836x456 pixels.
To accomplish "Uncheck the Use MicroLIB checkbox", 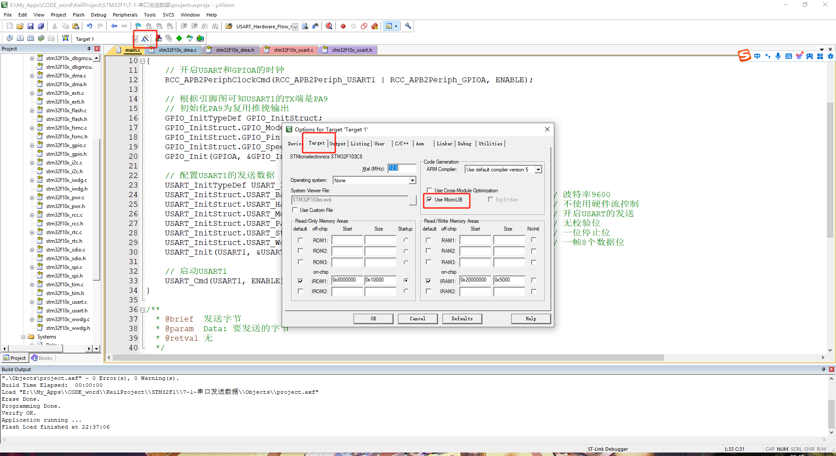I will (x=430, y=200).
